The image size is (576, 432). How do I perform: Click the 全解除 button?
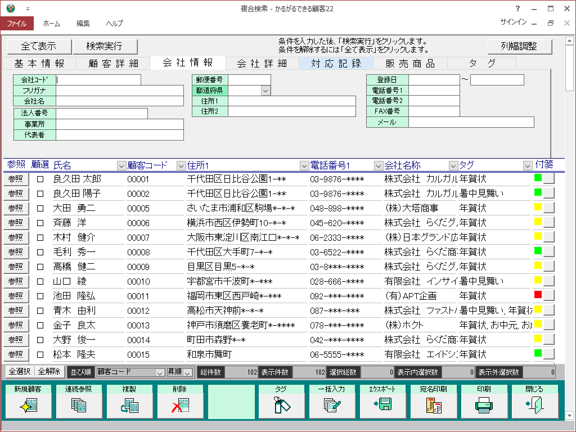click(49, 372)
